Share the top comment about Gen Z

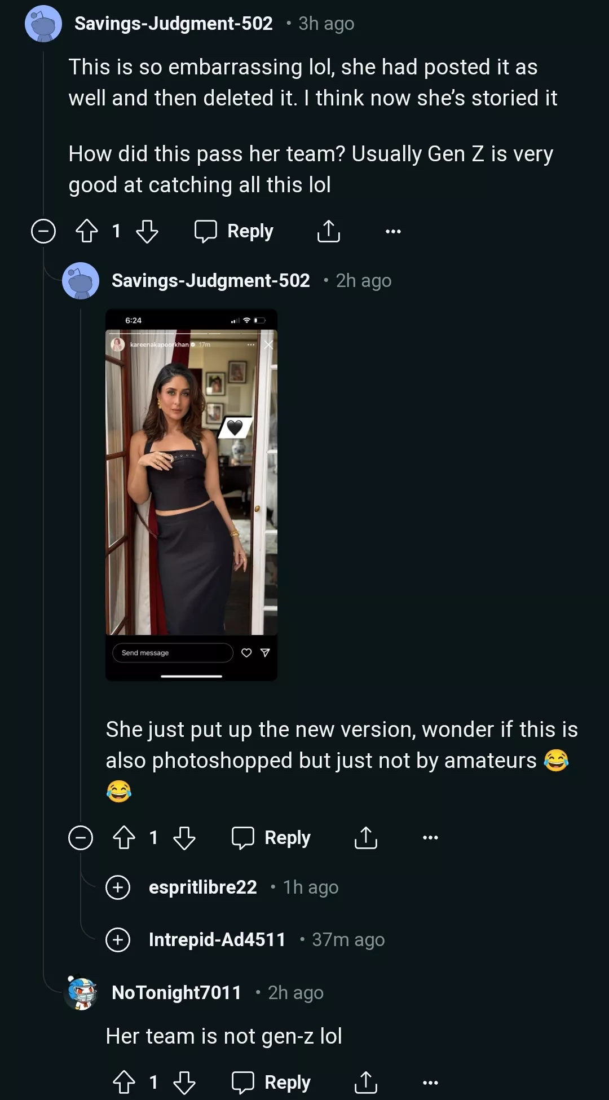tap(328, 231)
